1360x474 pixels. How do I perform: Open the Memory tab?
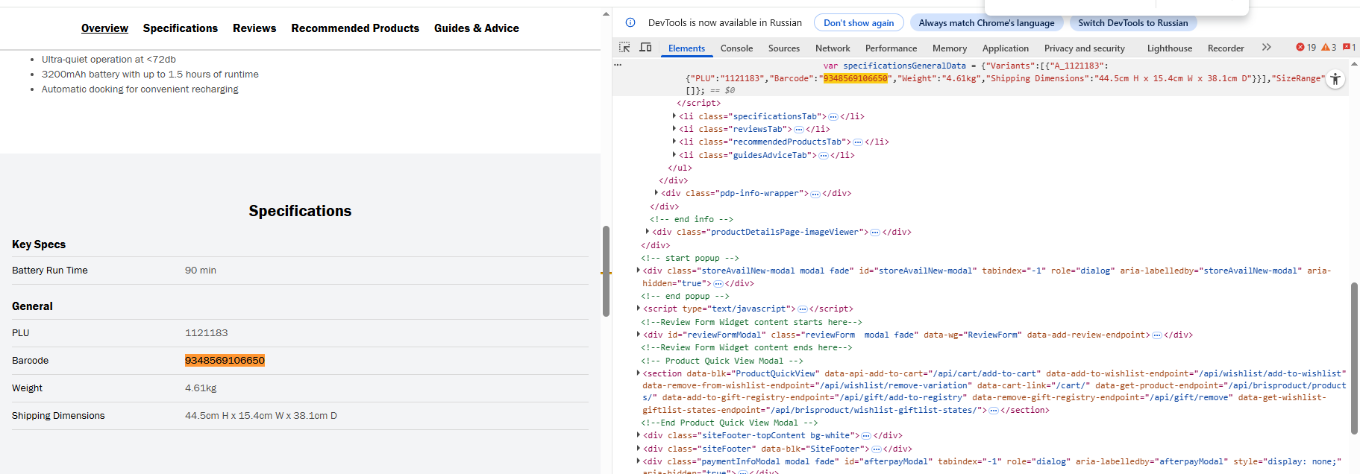pos(949,48)
